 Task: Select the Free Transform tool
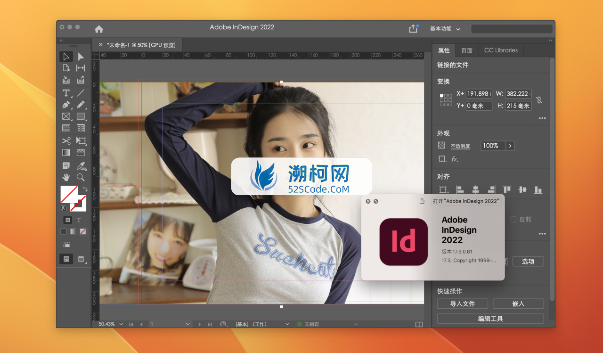[x=81, y=140]
